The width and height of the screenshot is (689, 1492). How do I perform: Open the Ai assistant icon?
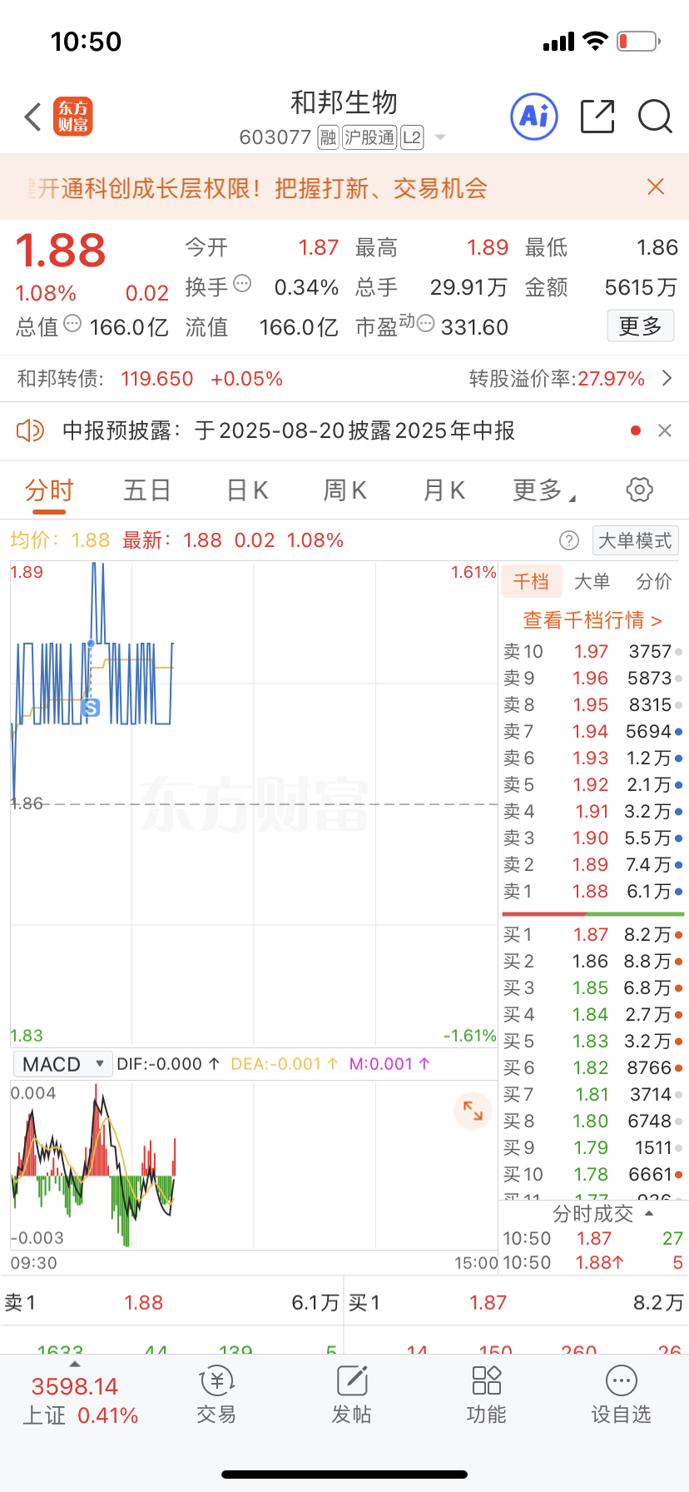click(x=533, y=117)
